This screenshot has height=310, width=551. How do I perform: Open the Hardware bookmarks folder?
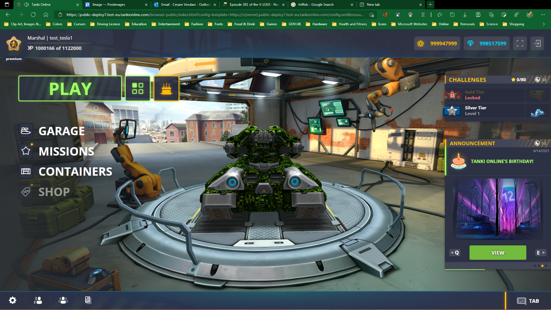pyautogui.click(x=316, y=24)
